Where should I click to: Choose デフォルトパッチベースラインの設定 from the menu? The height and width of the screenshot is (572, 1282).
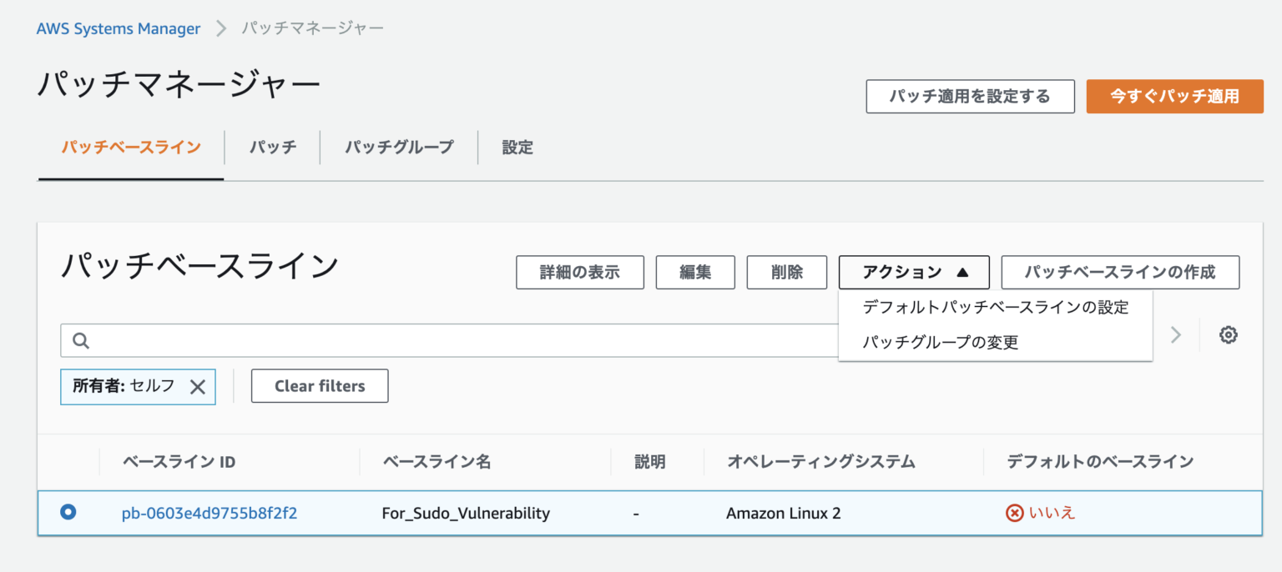993,307
